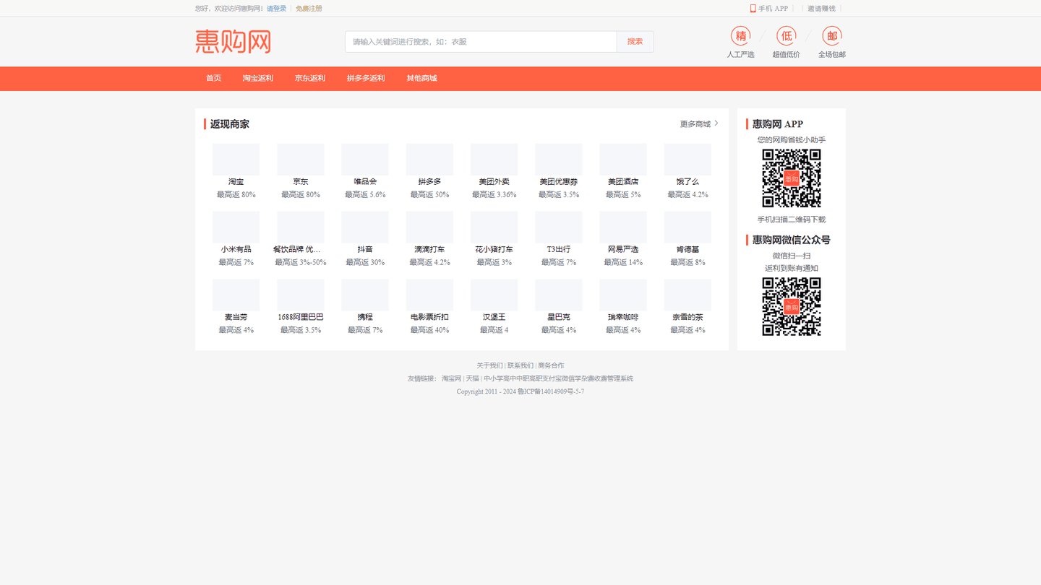Open the 星巴克 merchant thumbnail
1041x585 pixels.
pyautogui.click(x=559, y=295)
